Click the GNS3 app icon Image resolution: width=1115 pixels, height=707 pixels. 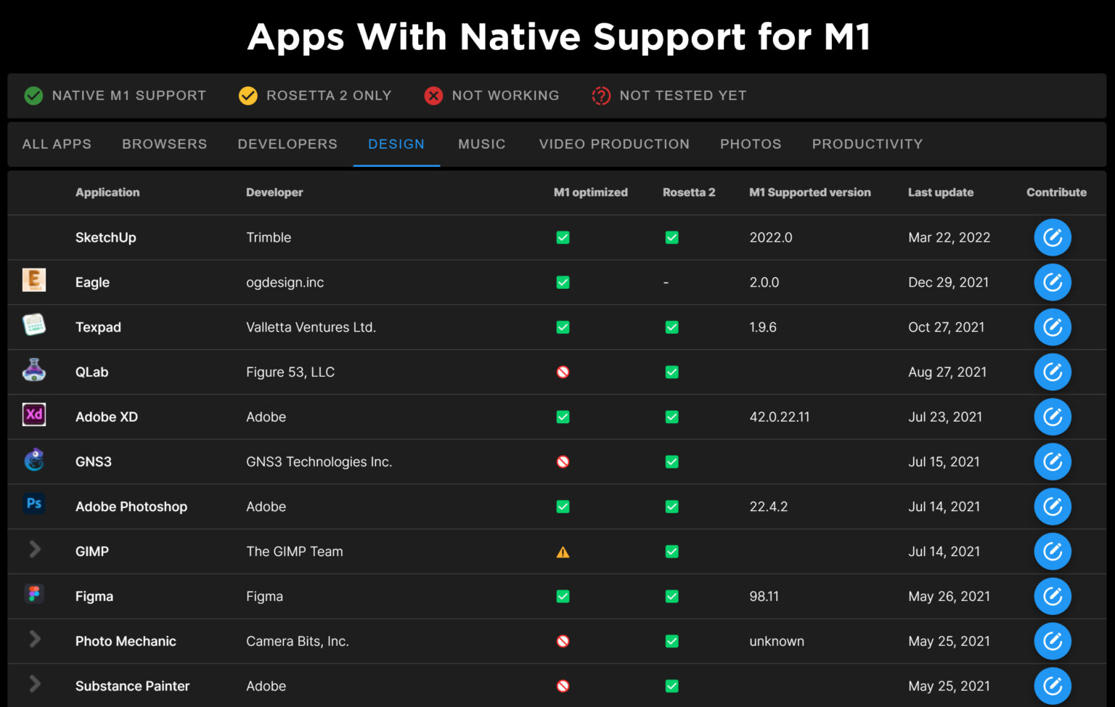click(34, 459)
